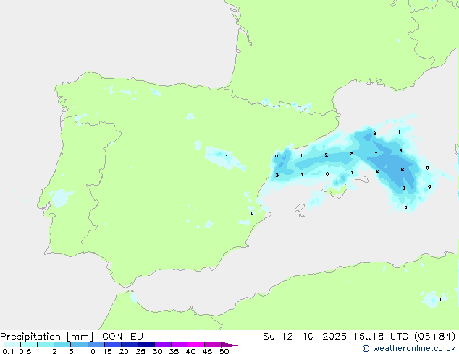This screenshot has height=354, width=459.
Task: Click the "15..18 UTC" time range text
Action: pyautogui.click(x=380, y=336)
